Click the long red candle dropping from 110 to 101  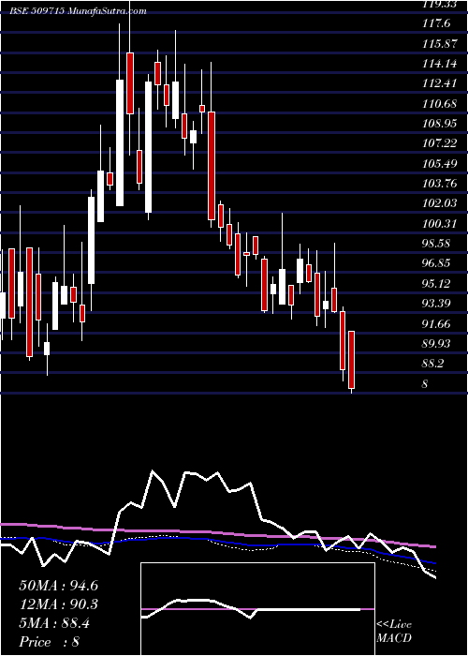212,166
